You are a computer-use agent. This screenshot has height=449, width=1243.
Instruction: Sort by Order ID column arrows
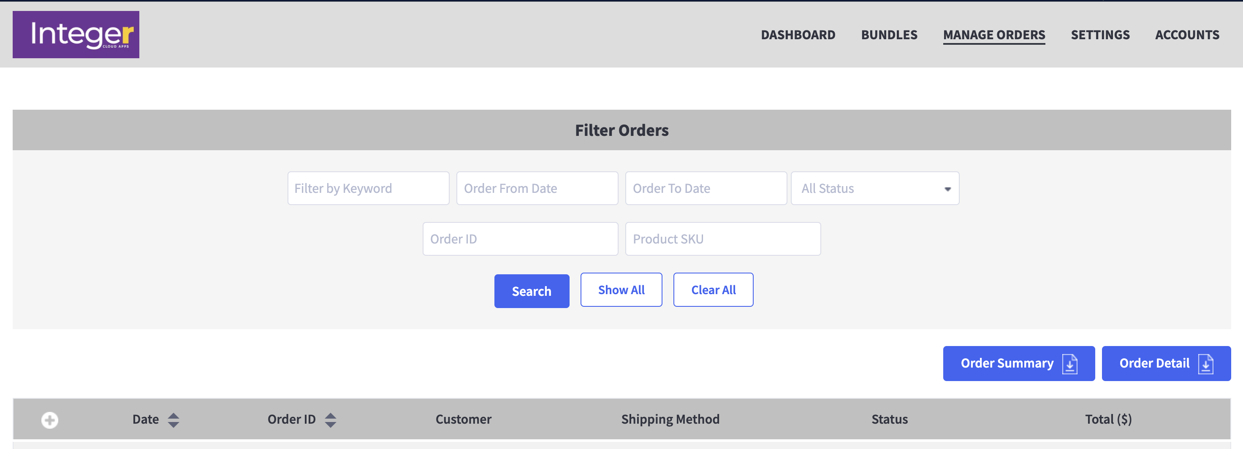(331, 420)
